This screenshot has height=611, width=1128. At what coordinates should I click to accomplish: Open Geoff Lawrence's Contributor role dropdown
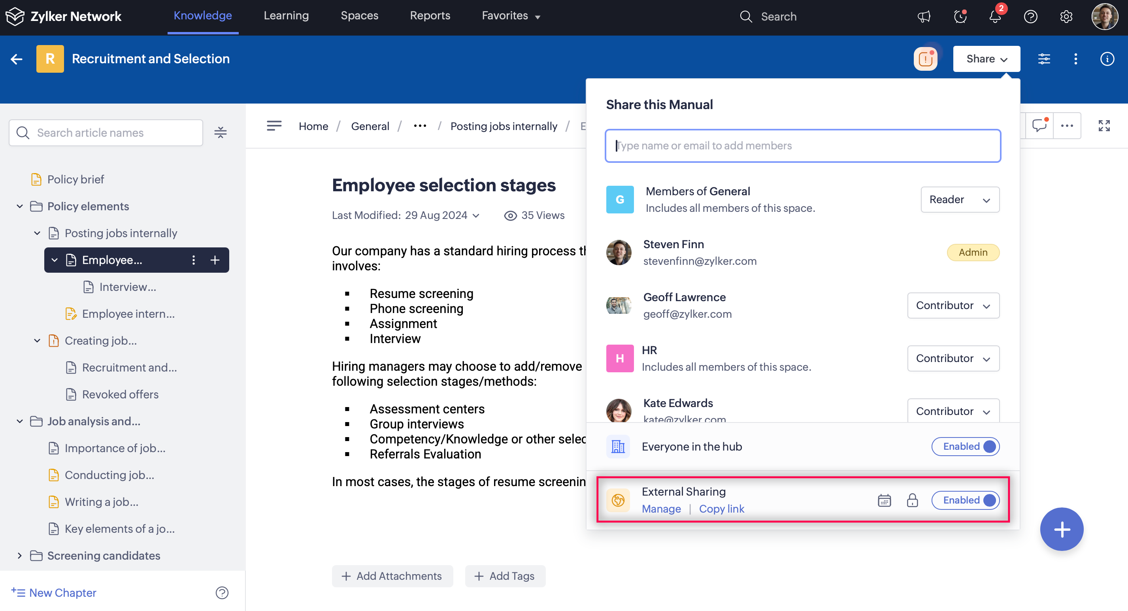(x=953, y=305)
